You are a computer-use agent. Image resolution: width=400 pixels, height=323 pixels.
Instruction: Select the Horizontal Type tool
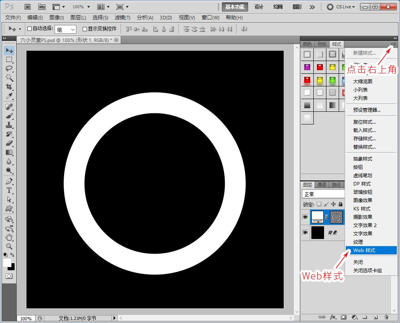9,190
